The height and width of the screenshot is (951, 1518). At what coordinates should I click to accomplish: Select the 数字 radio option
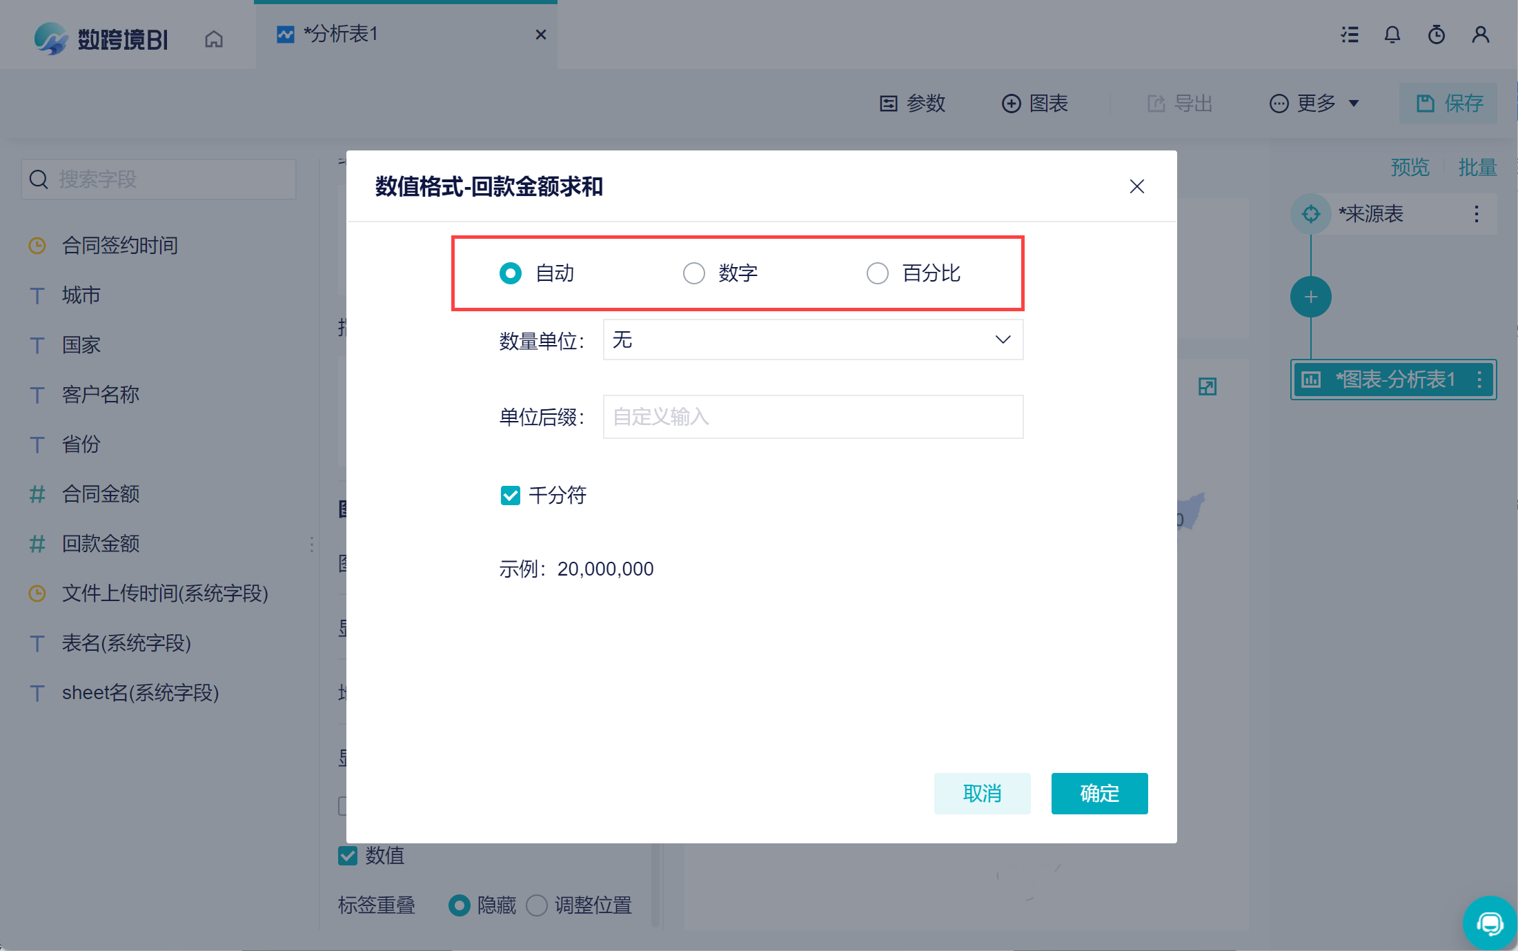coord(694,273)
